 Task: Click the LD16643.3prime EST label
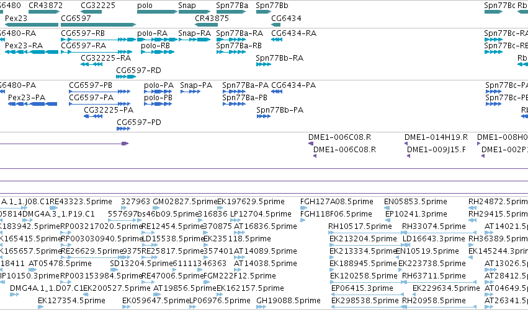point(434,239)
